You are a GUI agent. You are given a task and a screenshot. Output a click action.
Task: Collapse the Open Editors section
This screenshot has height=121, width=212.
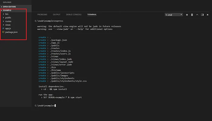pos(2,7)
